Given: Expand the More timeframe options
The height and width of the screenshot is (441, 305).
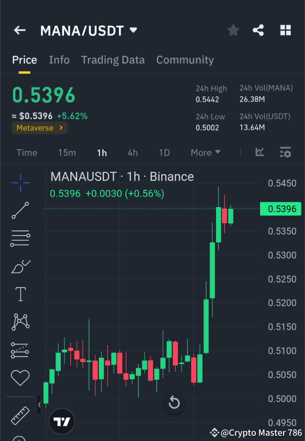Looking at the screenshot, I should 205,152.
